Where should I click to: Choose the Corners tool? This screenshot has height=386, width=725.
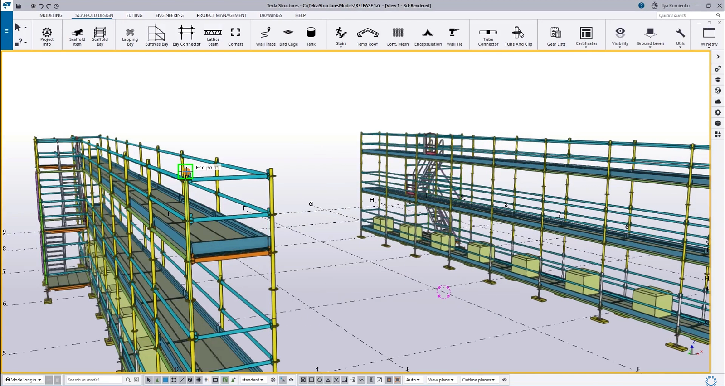(x=235, y=36)
